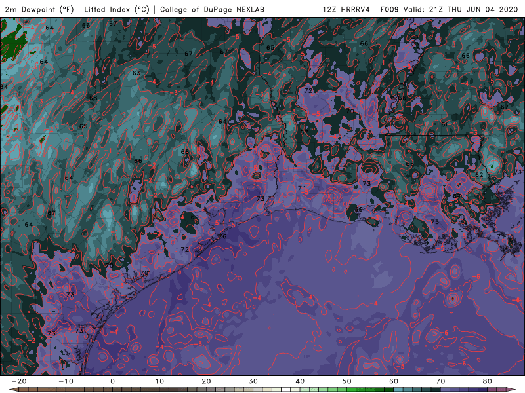Click the "Lifted Index (°C)" title label
The image size is (525, 393).
point(117,9)
